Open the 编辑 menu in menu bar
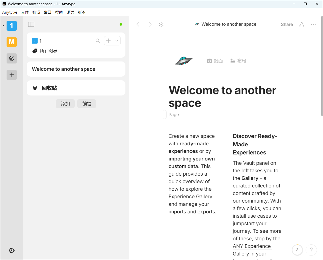The image size is (323, 260). [x=36, y=12]
